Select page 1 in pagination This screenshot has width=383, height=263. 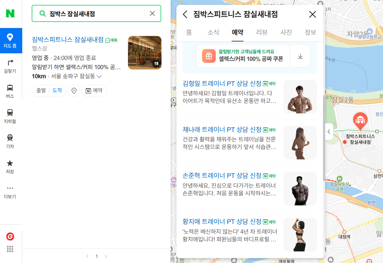[x=97, y=256]
